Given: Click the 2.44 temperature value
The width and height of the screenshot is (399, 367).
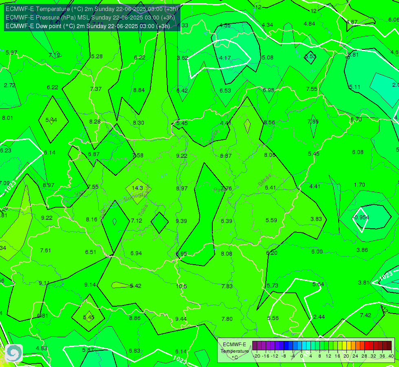Looking at the screenshot, I should tap(319, 317).
